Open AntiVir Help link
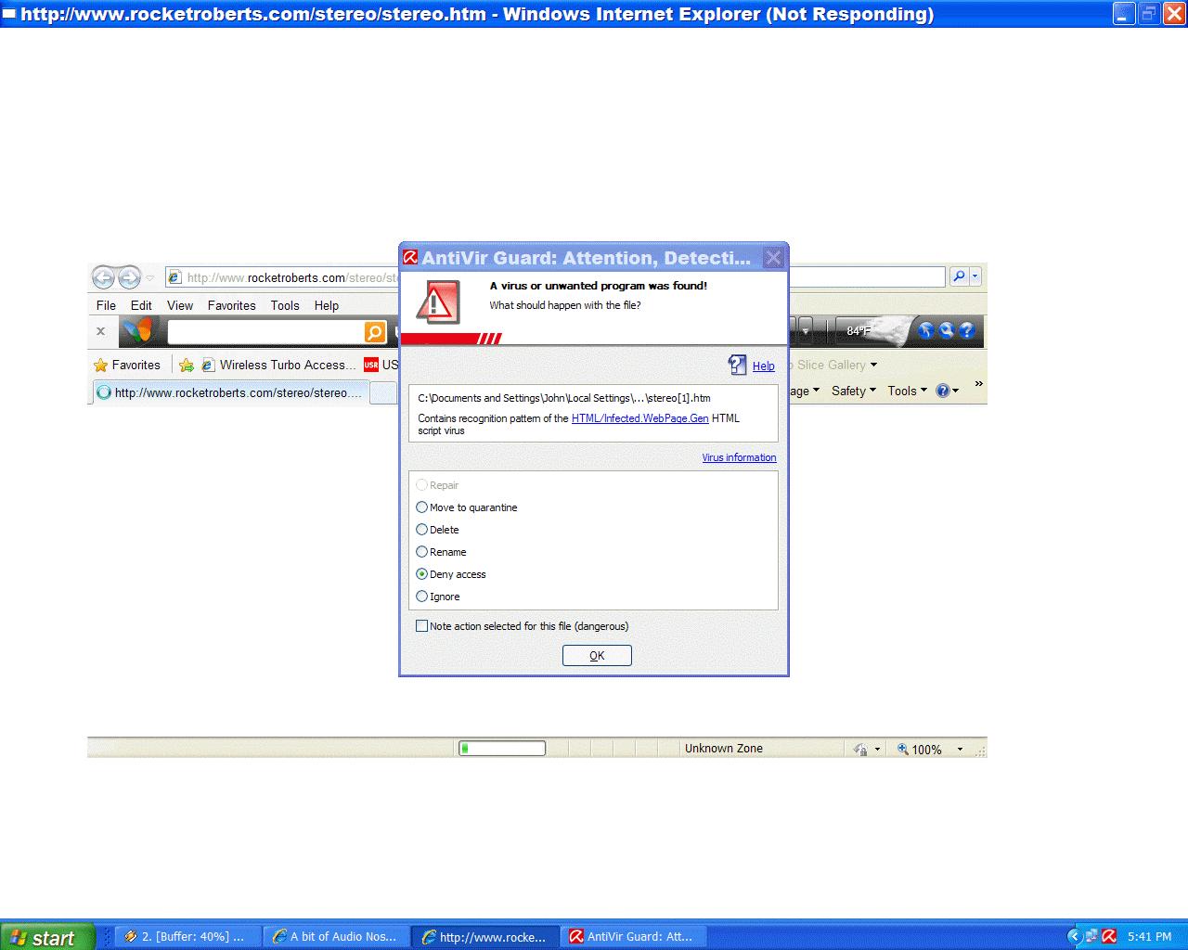Screen dimensions: 1188x950 763,366
